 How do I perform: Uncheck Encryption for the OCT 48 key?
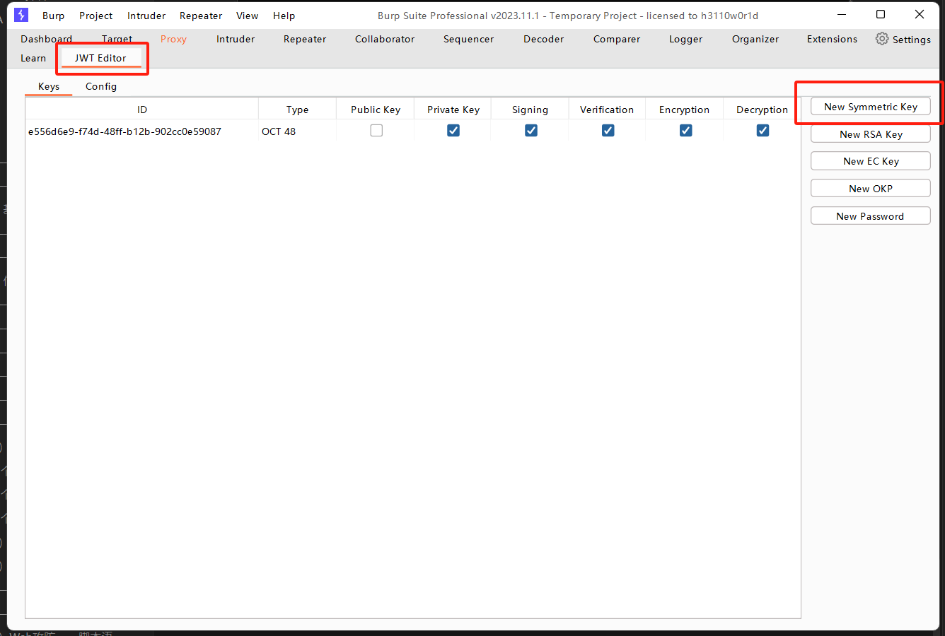pyautogui.click(x=685, y=131)
